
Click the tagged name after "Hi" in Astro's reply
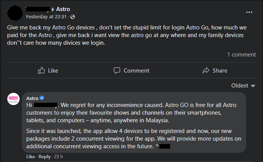(x=46, y=104)
